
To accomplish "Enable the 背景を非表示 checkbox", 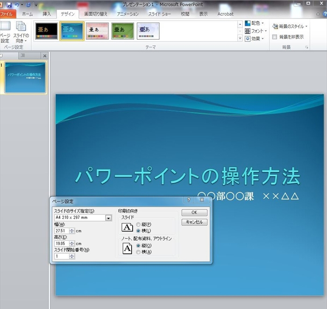I will [x=275, y=36].
